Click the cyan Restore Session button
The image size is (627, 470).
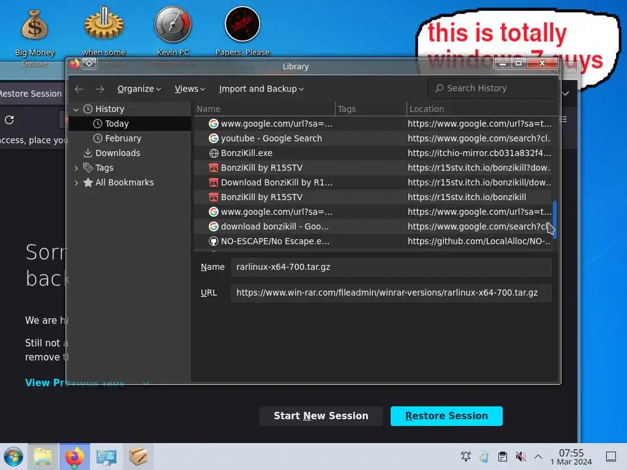446,416
